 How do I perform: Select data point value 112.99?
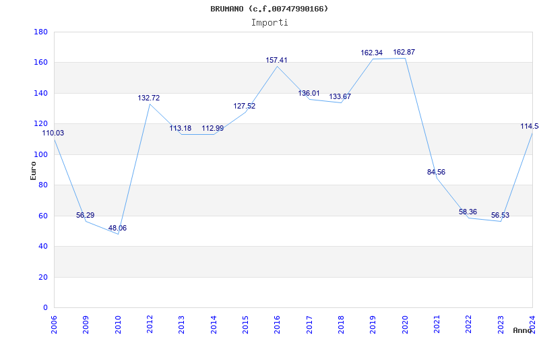[x=213, y=128]
